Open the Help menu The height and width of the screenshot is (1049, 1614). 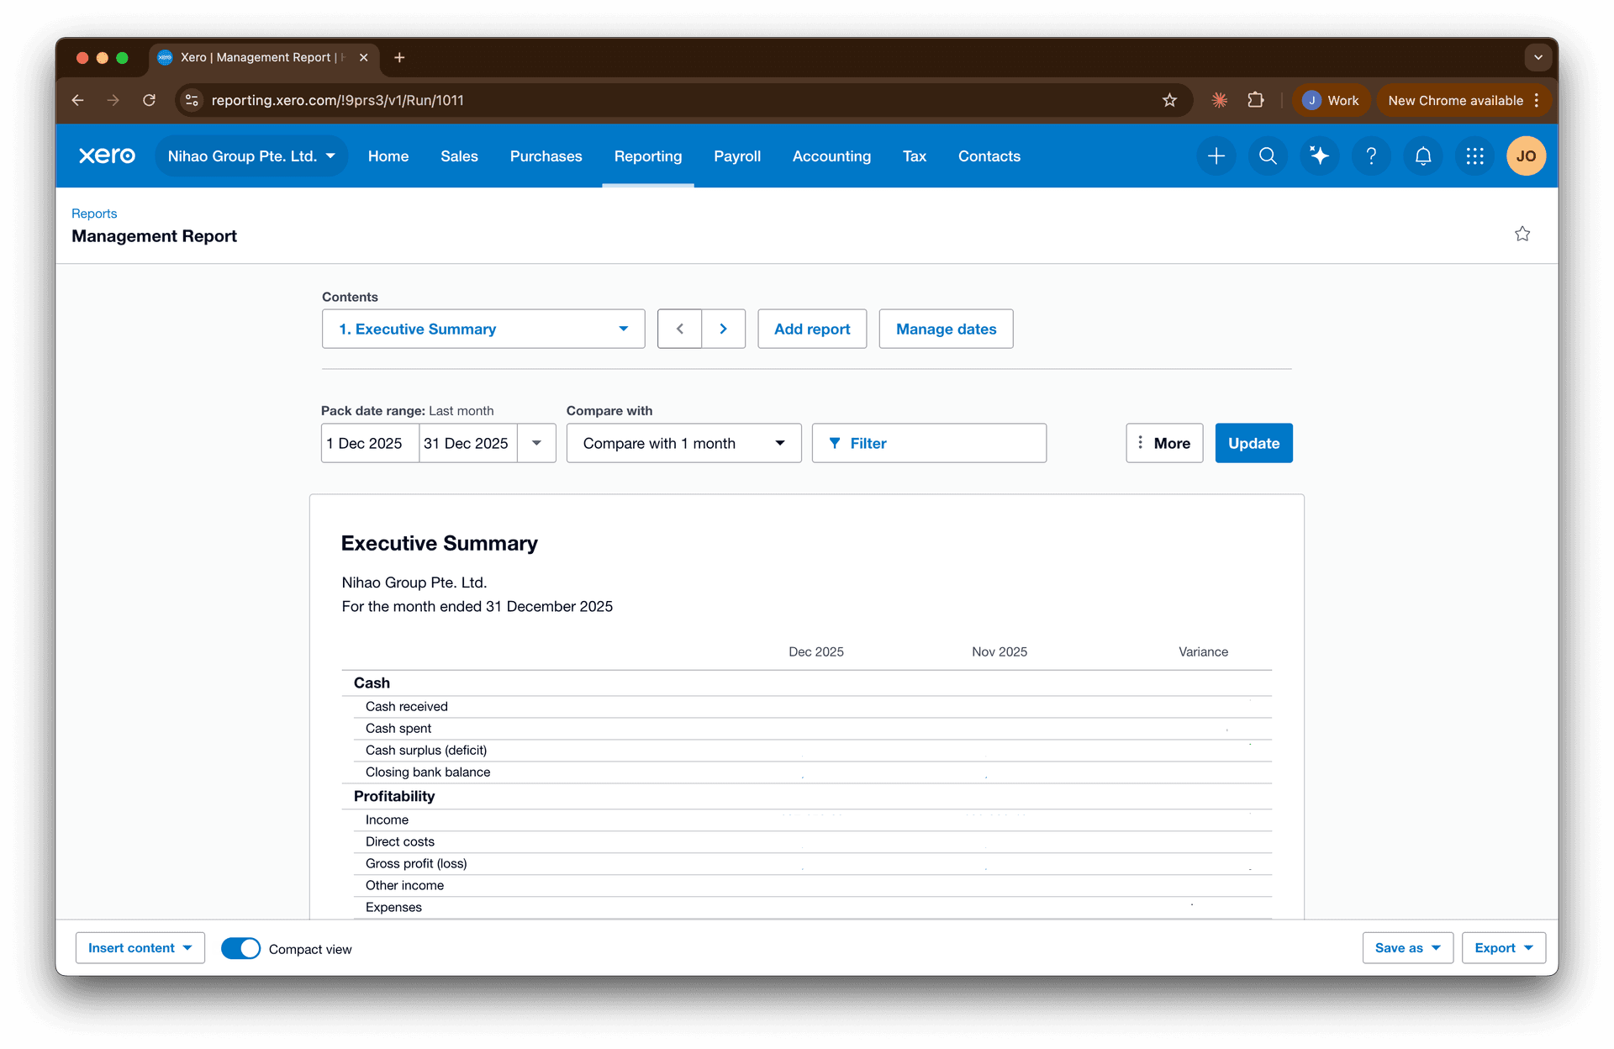(x=1371, y=156)
